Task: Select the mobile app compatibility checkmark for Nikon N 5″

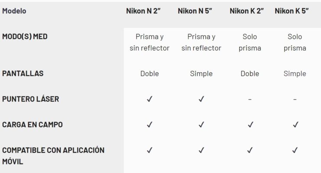Action: click(x=201, y=150)
